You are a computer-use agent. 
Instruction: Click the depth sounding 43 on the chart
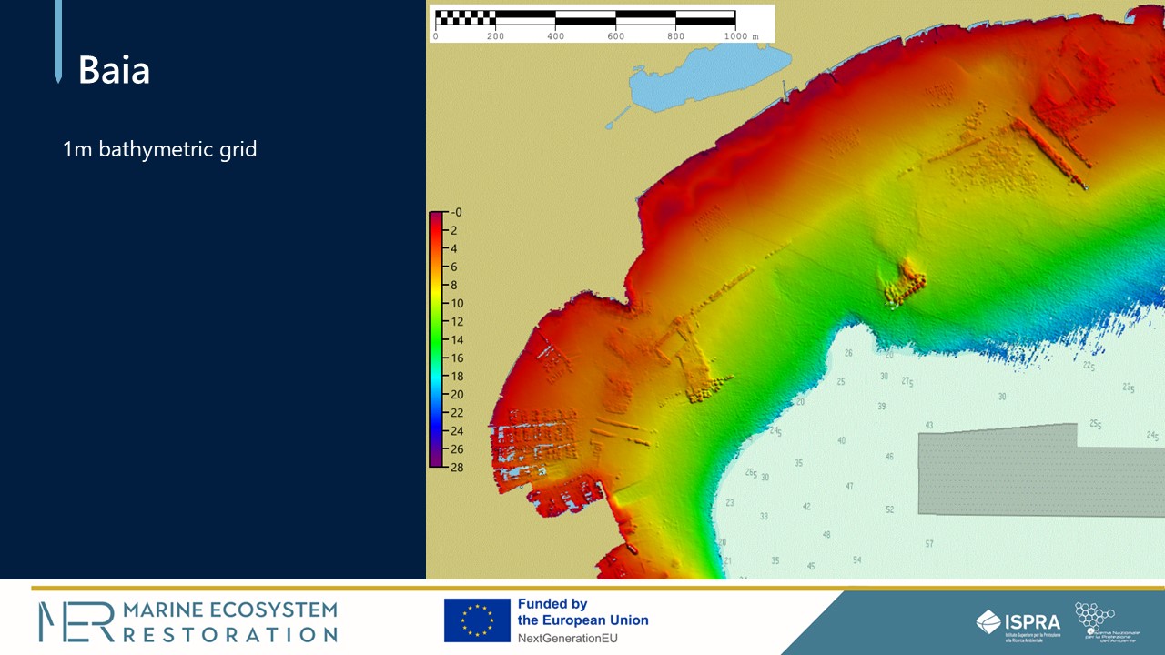[x=928, y=426]
